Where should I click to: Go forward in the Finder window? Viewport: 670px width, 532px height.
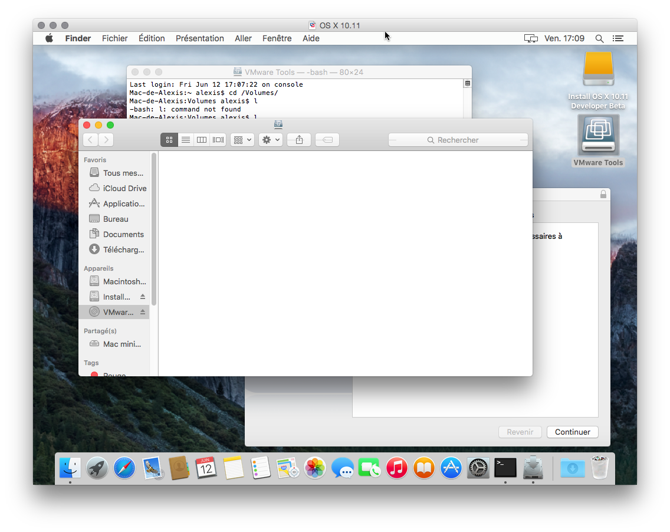106,140
